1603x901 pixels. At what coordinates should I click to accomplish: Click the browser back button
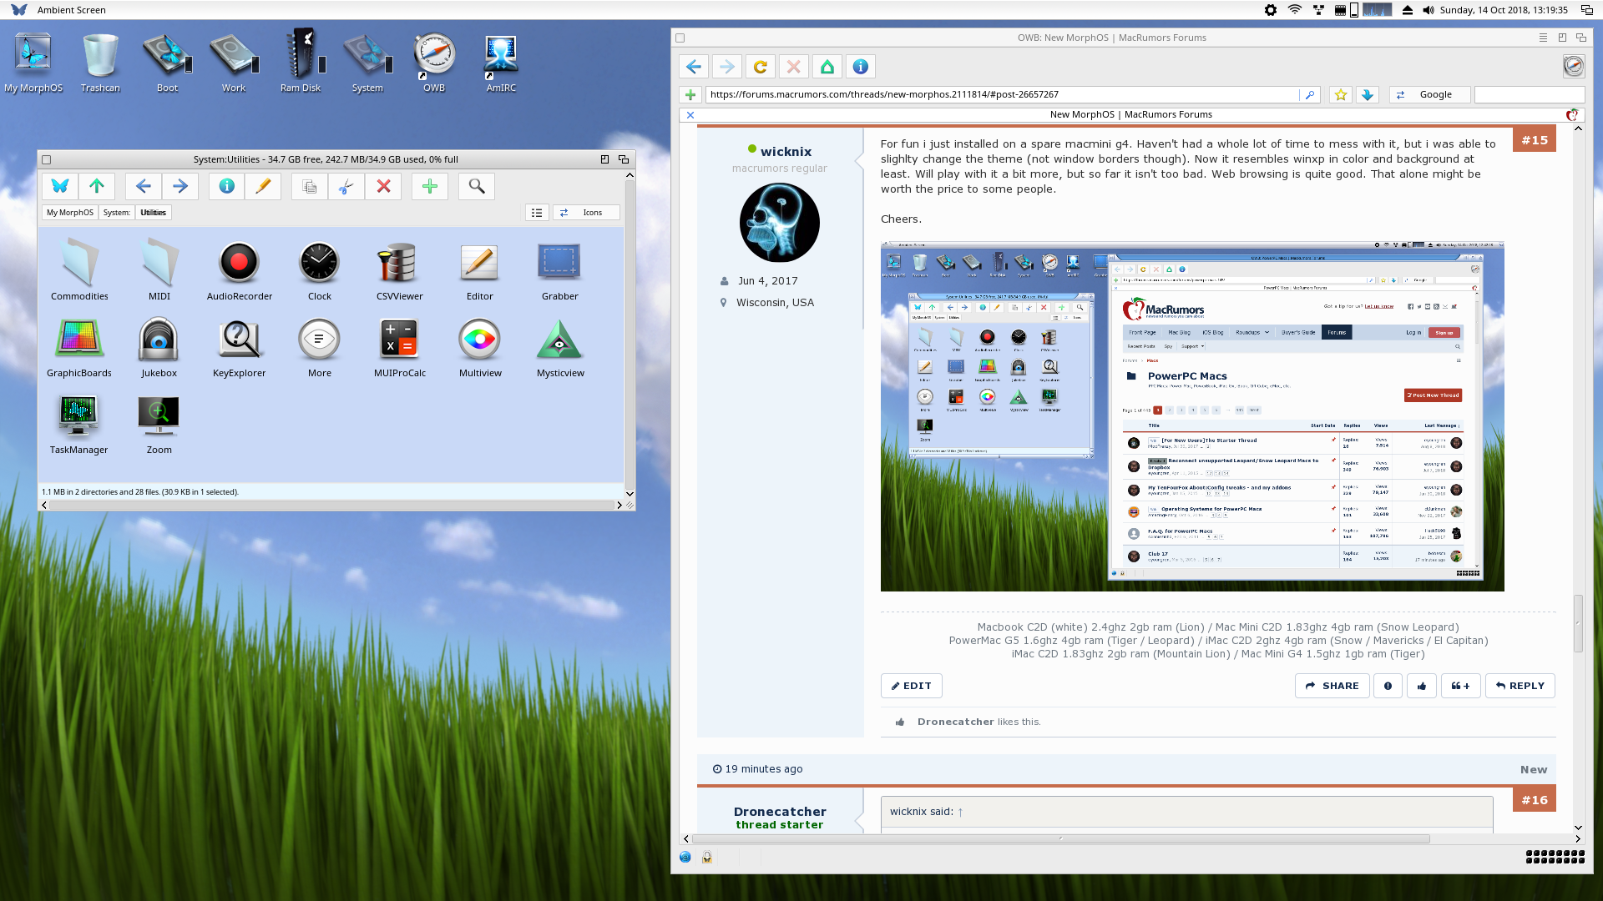point(694,67)
